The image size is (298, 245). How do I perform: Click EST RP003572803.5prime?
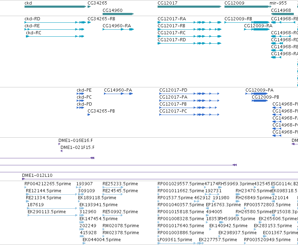[267, 205]
